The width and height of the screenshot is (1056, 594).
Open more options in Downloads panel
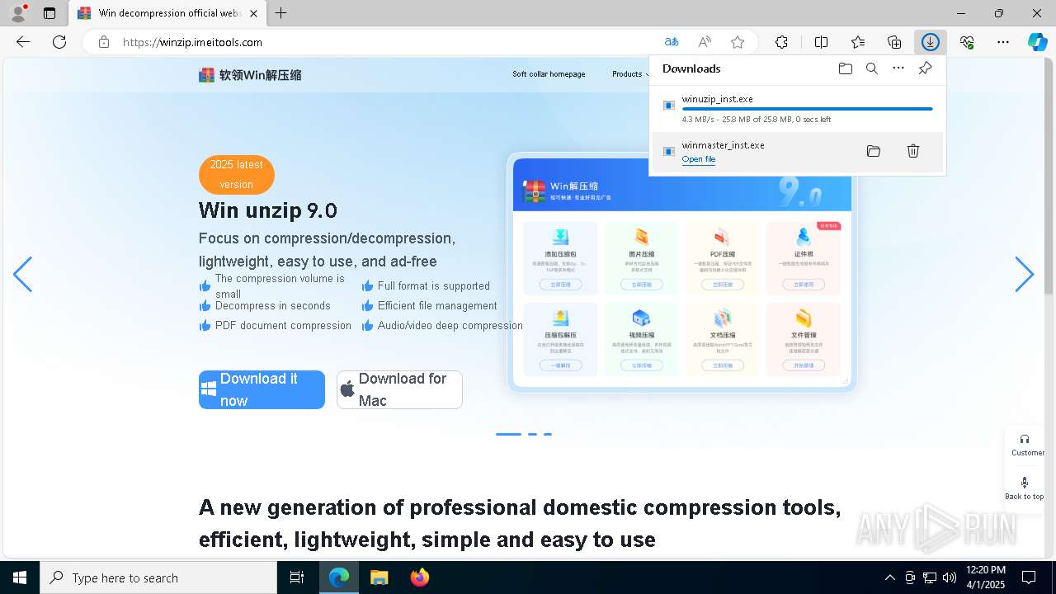click(x=898, y=68)
